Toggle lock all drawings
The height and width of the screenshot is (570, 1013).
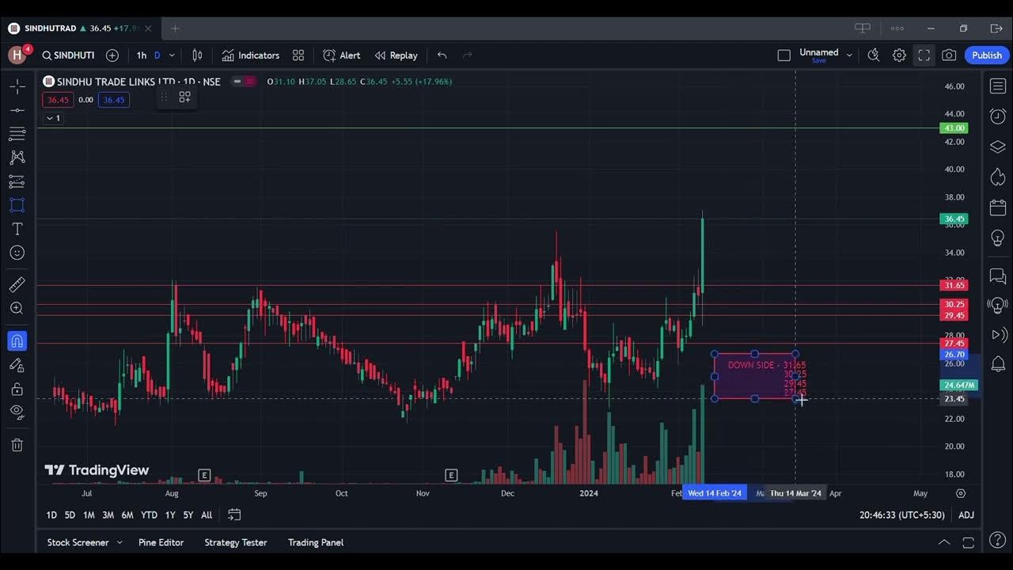(17, 389)
